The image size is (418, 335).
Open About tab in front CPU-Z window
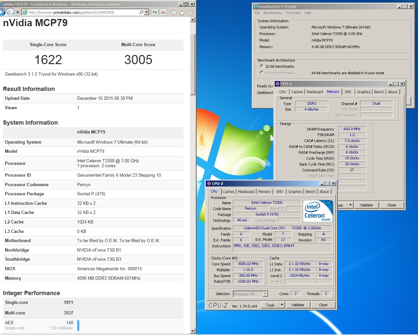324,192
